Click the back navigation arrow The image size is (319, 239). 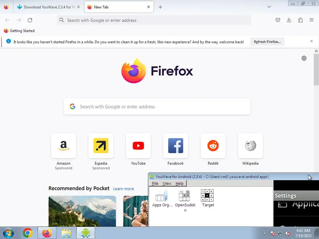click(7, 20)
